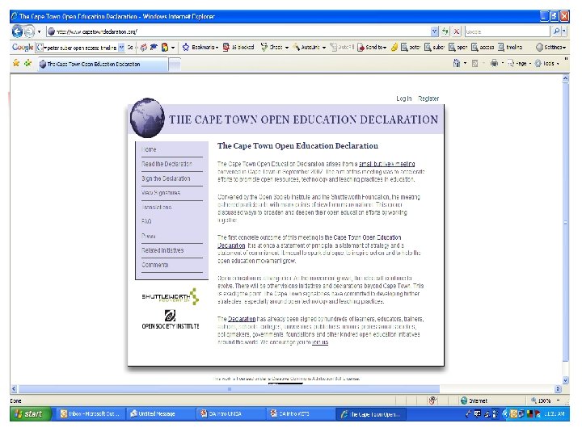The width and height of the screenshot is (582, 436).
Task: Switch to OA Intro WITS taskbar item
Action: [x=298, y=413]
